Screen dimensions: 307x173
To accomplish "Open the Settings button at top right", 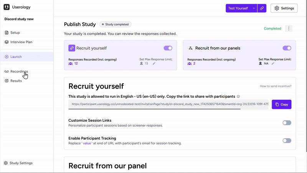I will [x=284, y=8].
